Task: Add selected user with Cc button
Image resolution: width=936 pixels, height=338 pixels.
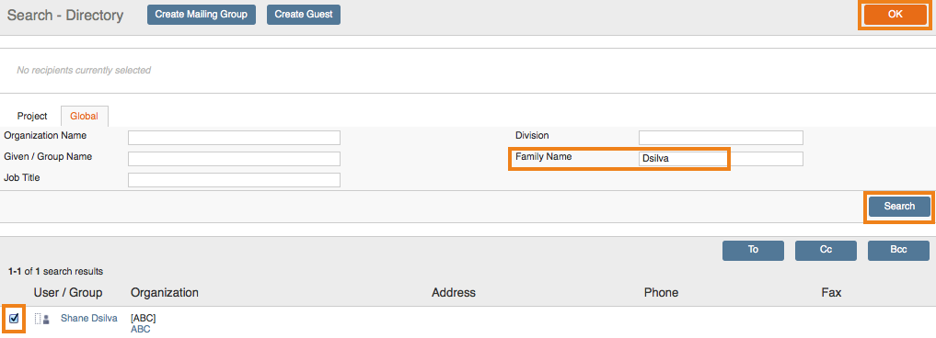Action: click(x=826, y=251)
